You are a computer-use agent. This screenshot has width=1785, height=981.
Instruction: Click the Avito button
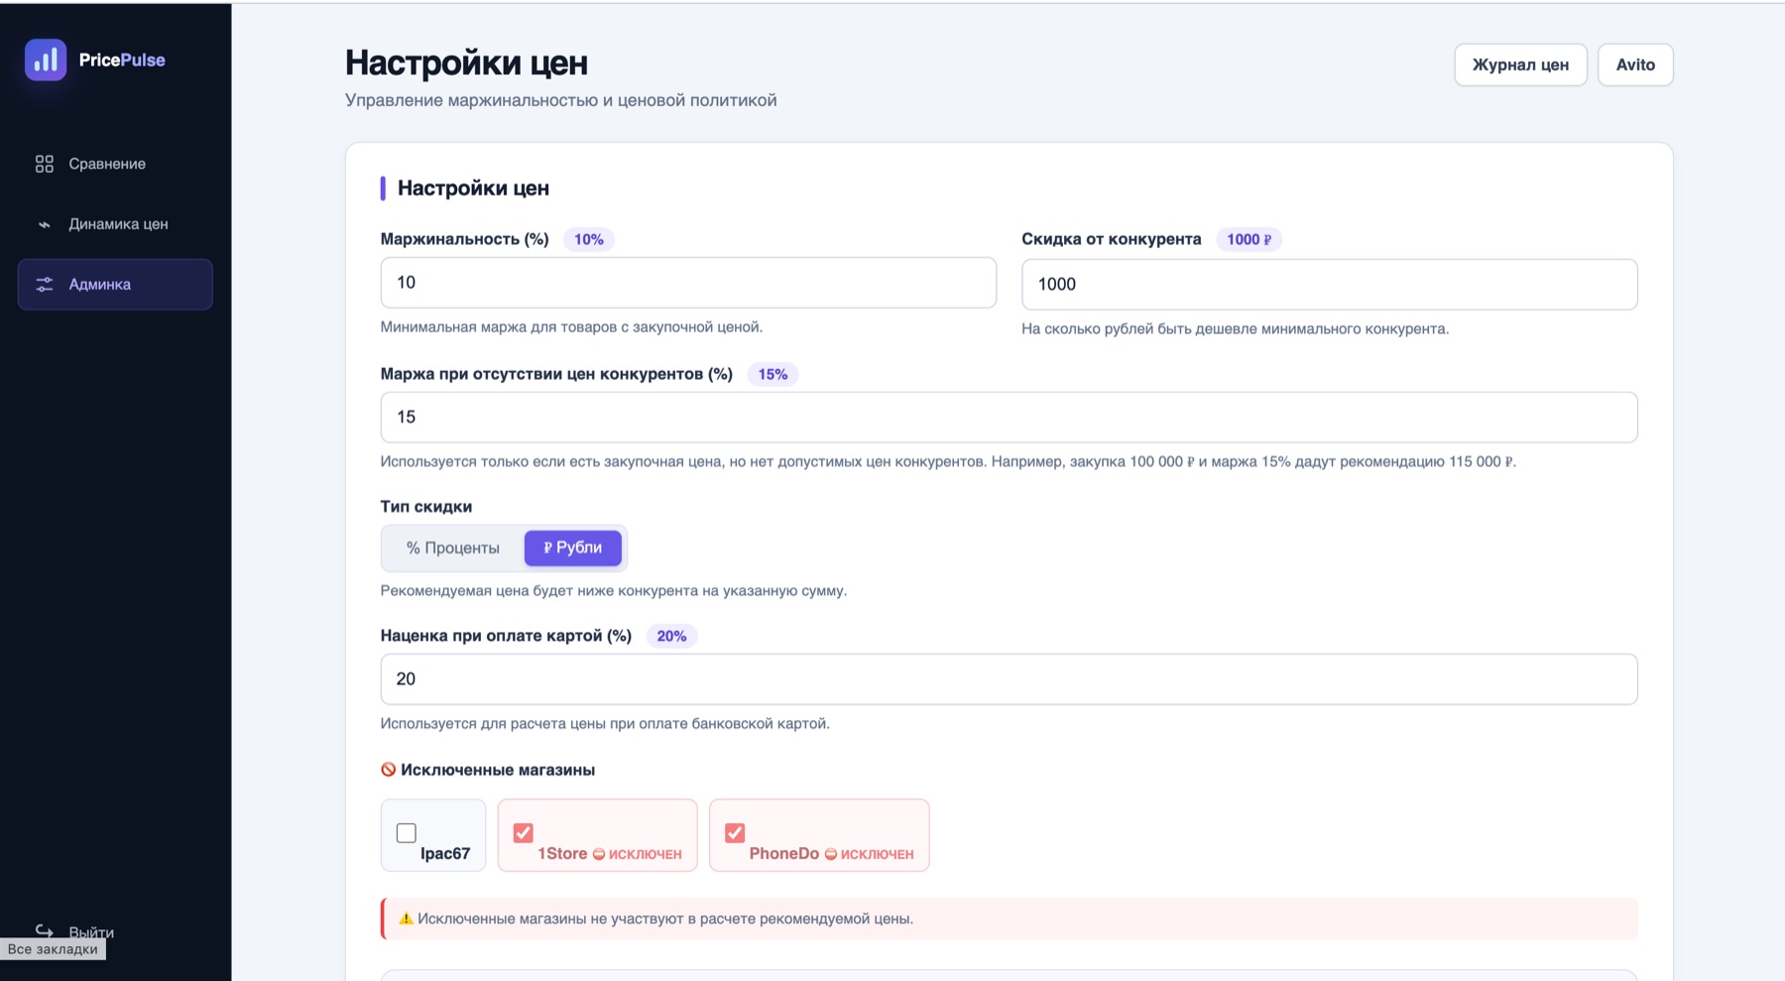click(x=1635, y=64)
